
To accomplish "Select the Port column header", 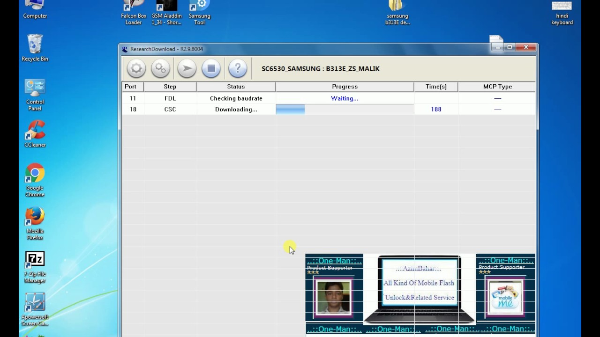I will [x=133, y=87].
